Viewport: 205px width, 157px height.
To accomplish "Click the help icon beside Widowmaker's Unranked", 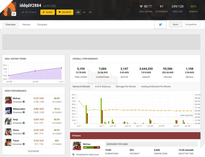I will tap(24, 112).
